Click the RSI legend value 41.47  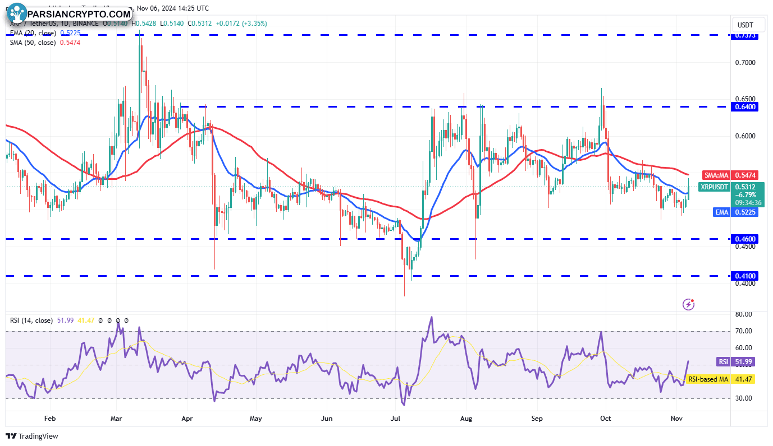pos(85,320)
